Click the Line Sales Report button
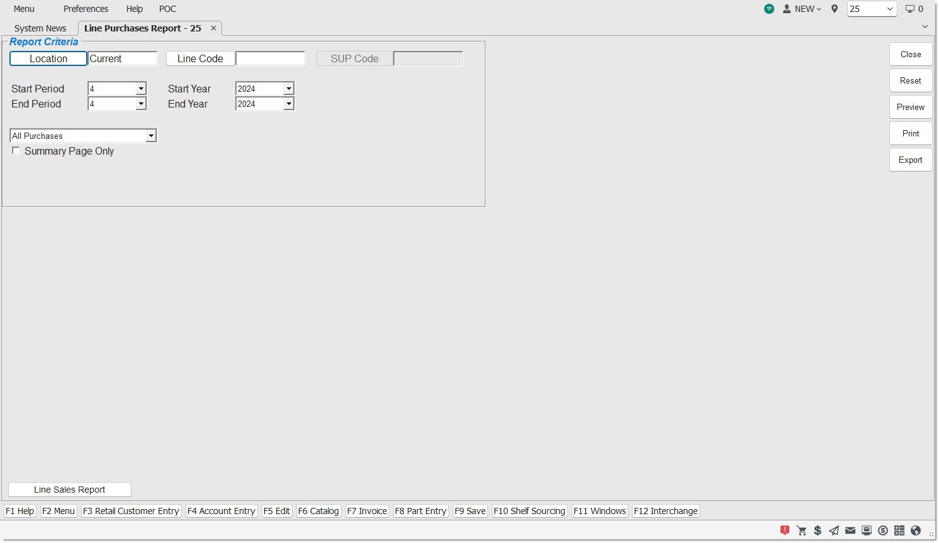 click(x=70, y=490)
